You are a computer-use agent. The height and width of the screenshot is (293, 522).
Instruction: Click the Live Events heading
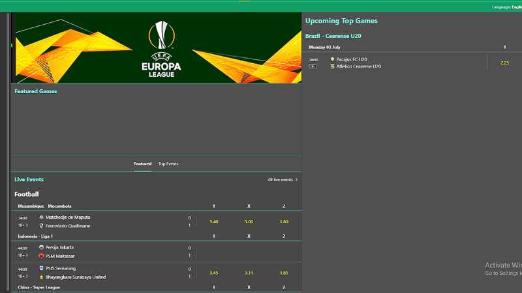pos(29,180)
